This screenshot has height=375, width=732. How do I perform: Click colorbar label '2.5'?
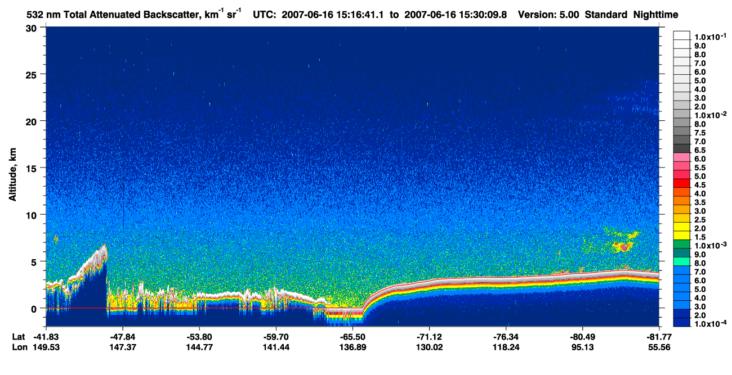[x=700, y=219]
